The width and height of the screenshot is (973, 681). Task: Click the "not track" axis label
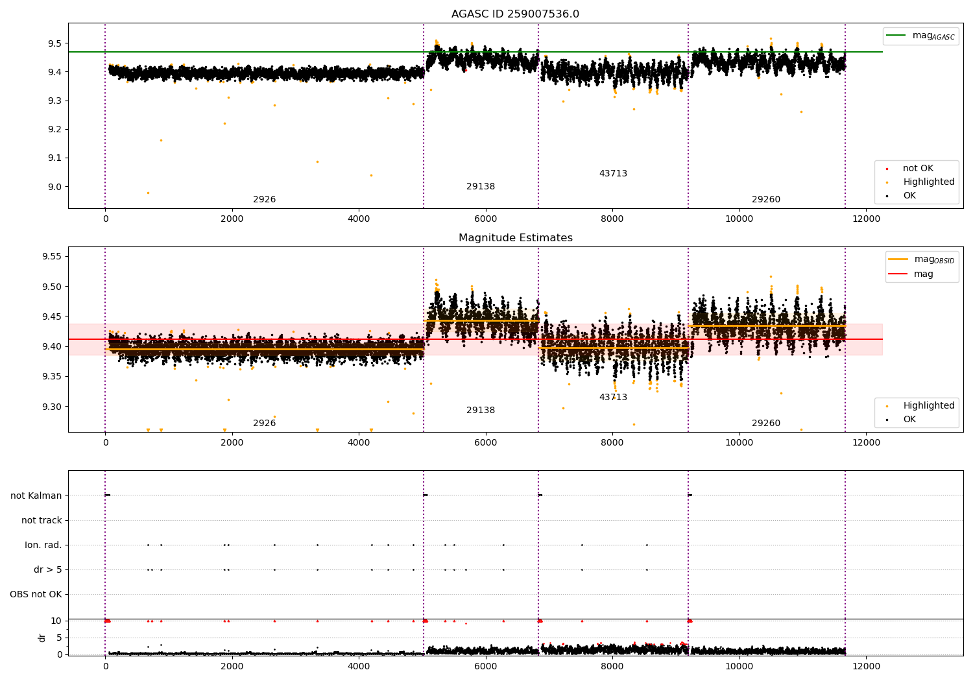click(42, 520)
